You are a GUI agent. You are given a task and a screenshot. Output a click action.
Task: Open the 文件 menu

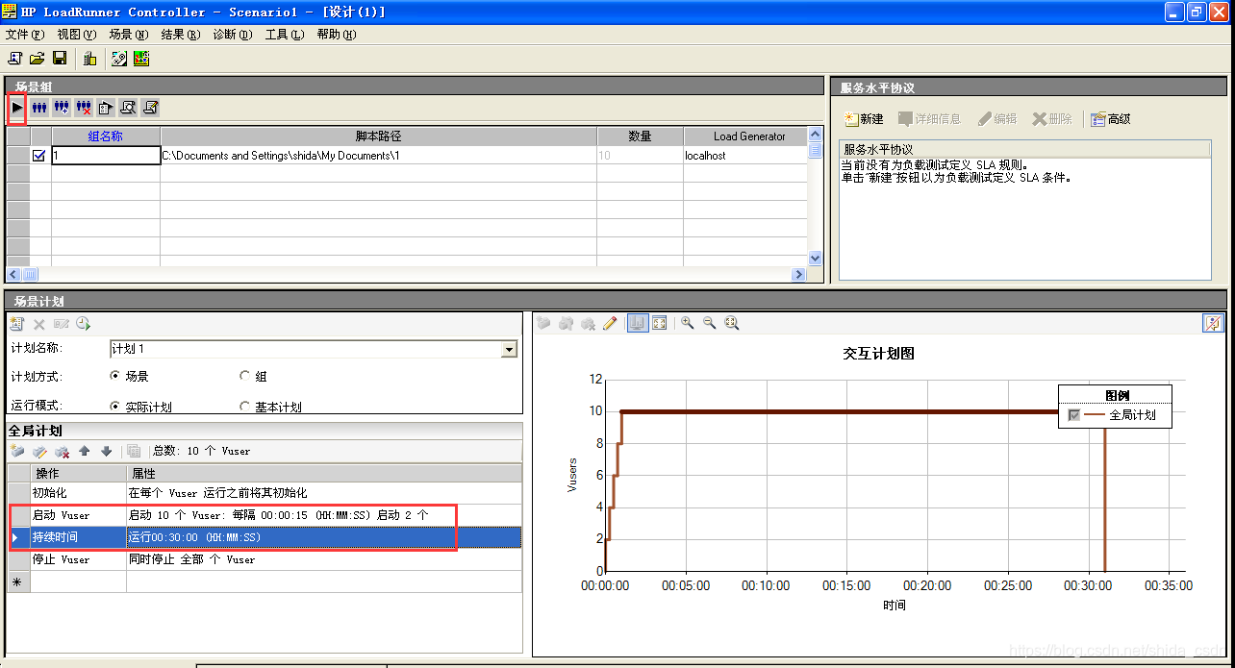click(x=25, y=35)
